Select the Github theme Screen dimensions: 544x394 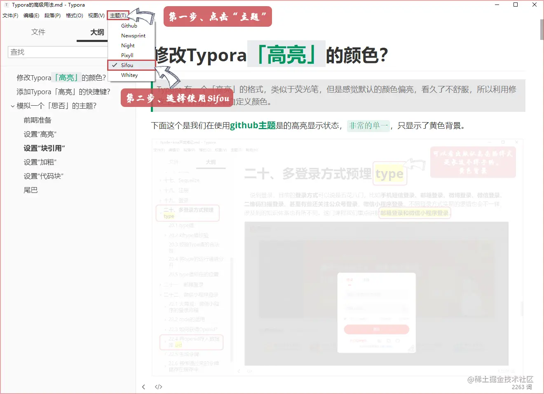coord(129,25)
